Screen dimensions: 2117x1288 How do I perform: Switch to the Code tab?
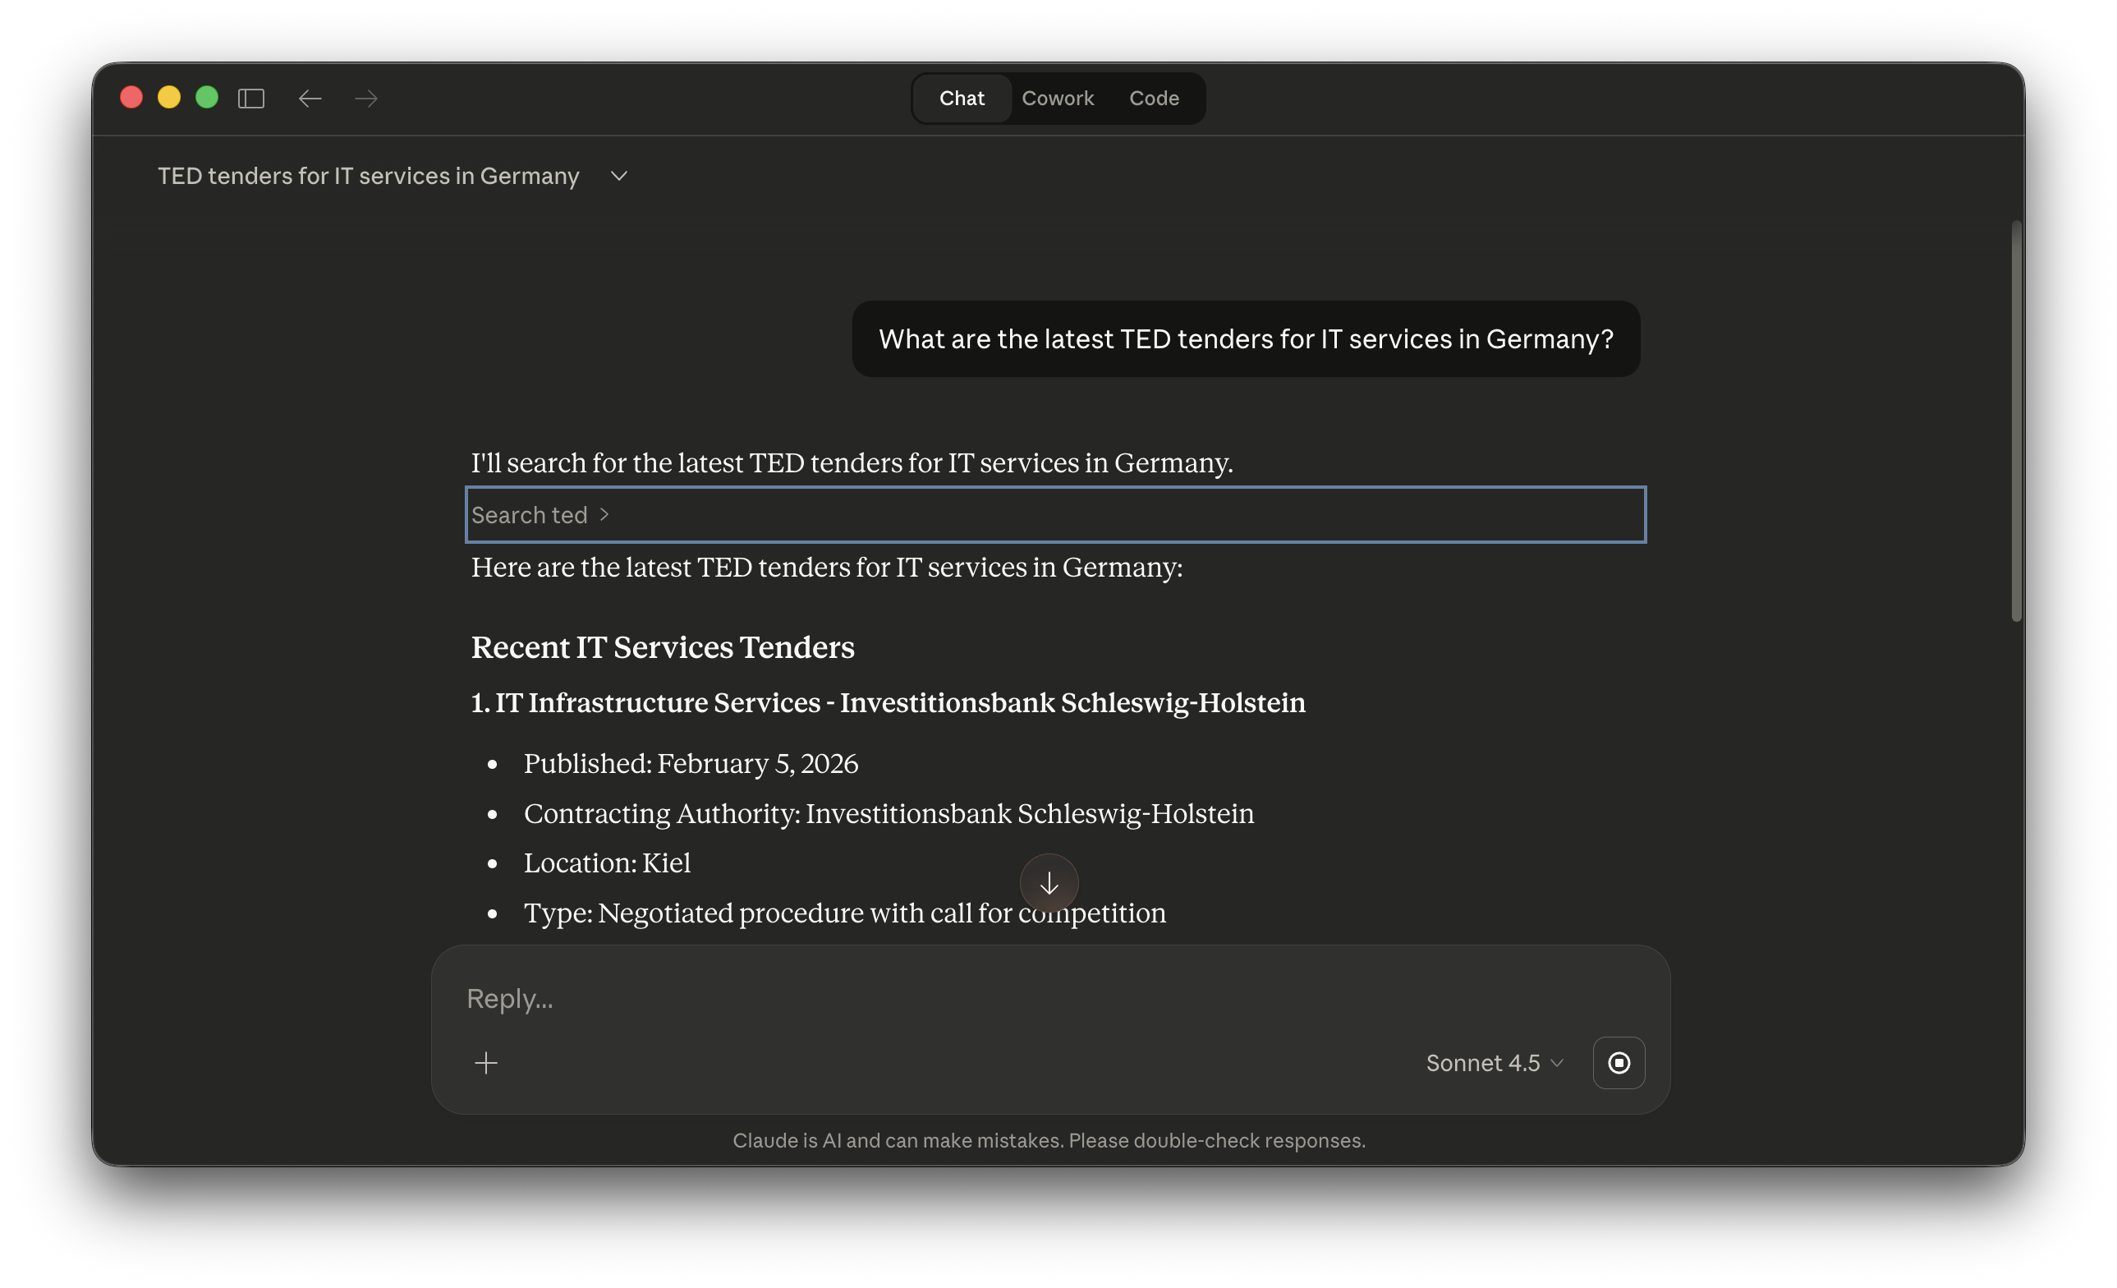(x=1155, y=98)
